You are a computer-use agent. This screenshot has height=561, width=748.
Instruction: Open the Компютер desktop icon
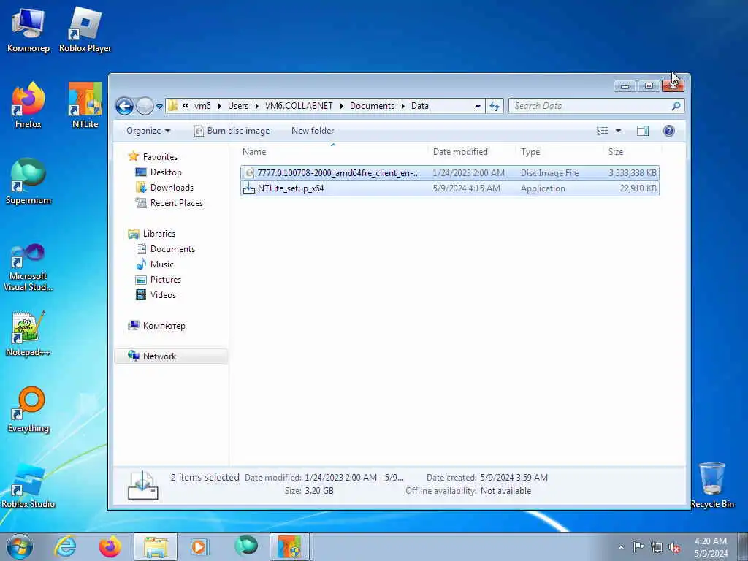tap(28, 31)
